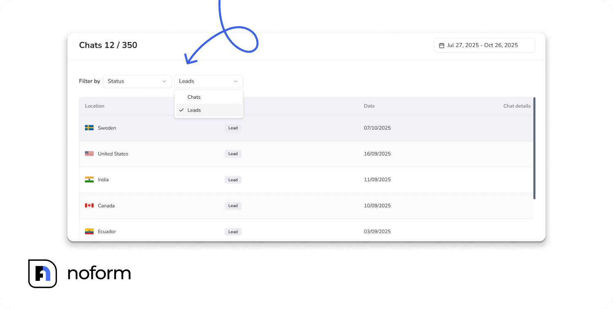Click the Chat details column header

517,106
